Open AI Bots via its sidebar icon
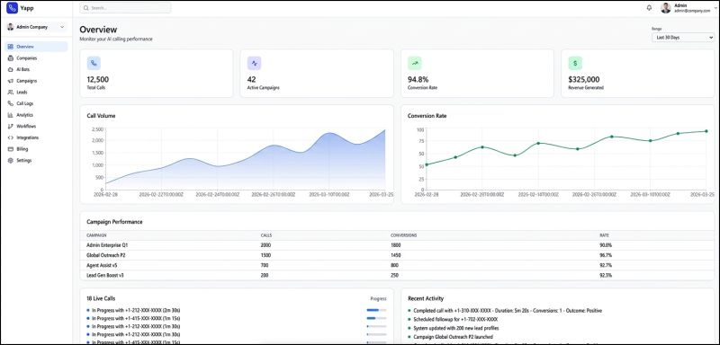This screenshot has height=345, width=720. 11,70
